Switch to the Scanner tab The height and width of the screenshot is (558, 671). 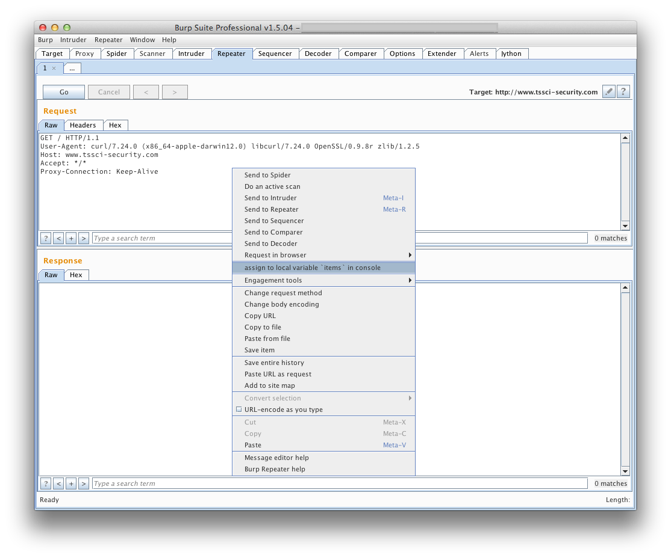click(x=152, y=54)
